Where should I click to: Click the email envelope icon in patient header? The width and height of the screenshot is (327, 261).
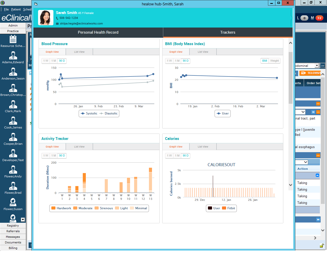pos(57,24)
